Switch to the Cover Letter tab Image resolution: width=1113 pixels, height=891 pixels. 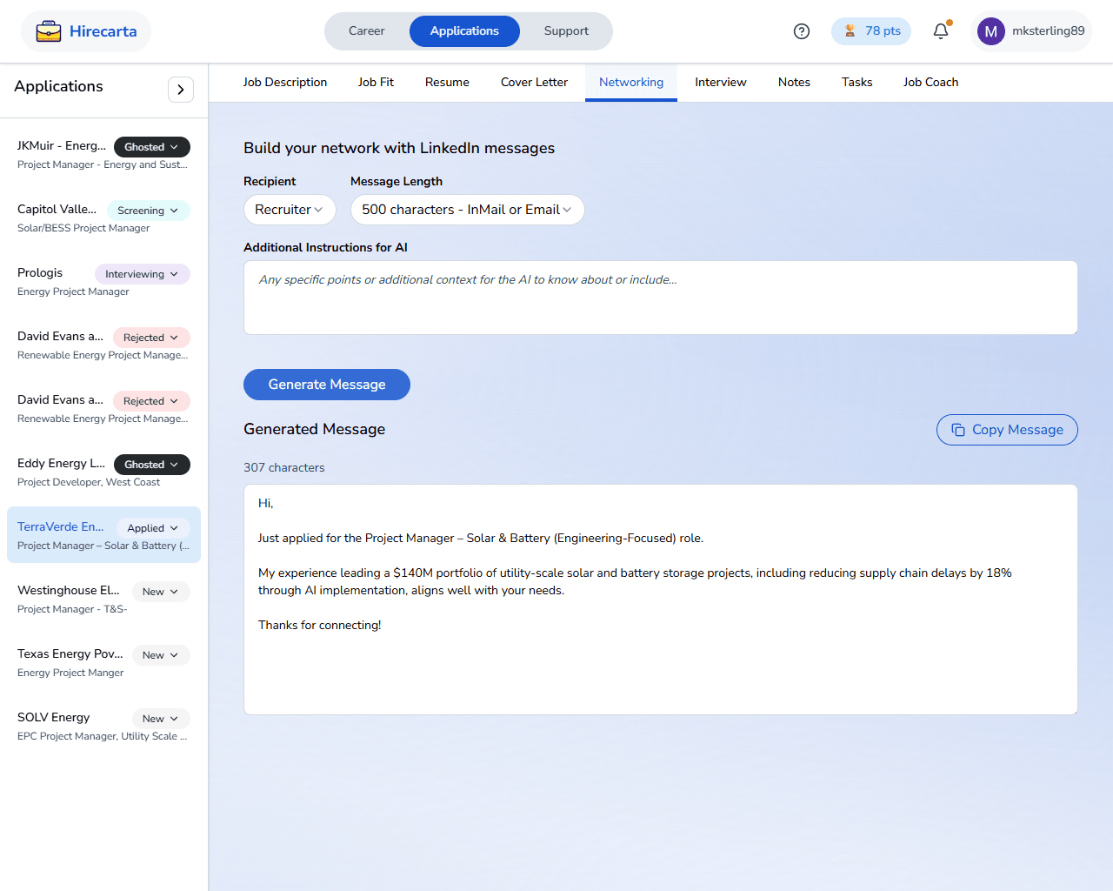[x=534, y=83]
